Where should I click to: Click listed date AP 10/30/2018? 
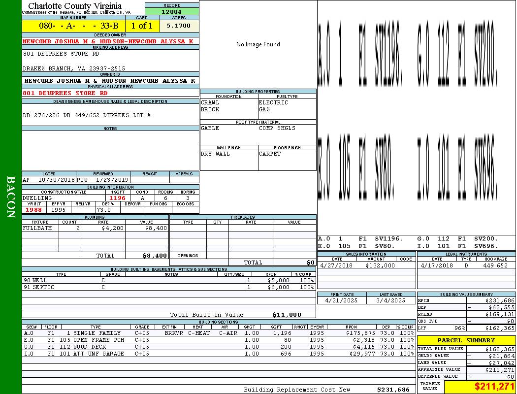[49, 180]
